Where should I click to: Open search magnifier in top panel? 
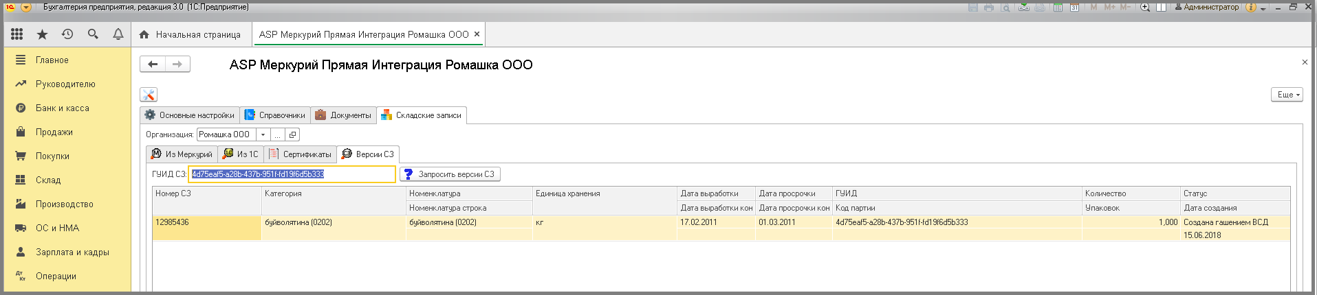pyautogui.click(x=93, y=34)
